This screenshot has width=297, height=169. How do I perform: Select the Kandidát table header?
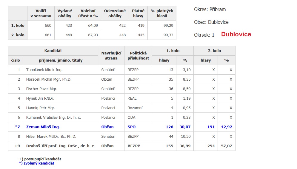click(53, 51)
